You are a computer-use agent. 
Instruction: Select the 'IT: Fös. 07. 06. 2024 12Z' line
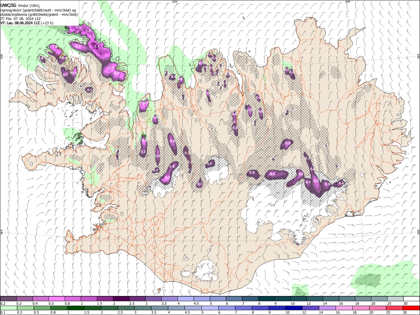(21, 19)
